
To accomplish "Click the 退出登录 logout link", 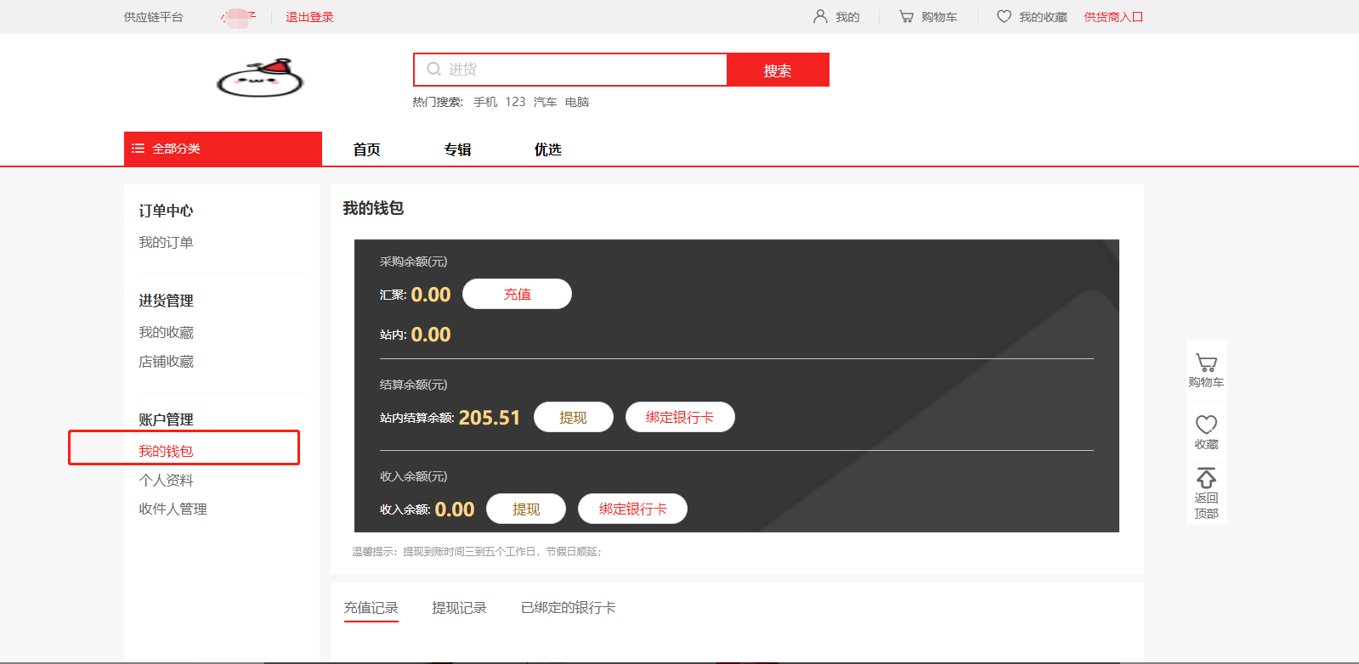I will 309,17.
